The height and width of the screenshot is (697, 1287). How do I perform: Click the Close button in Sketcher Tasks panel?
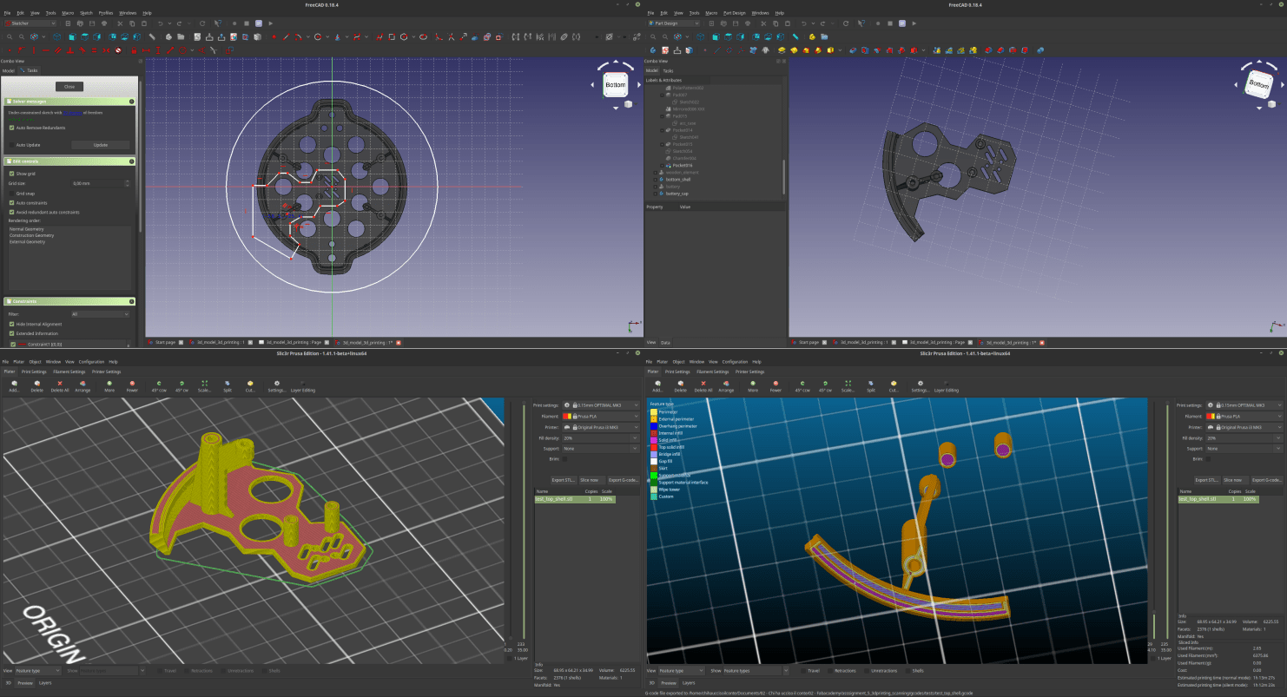point(69,87)
